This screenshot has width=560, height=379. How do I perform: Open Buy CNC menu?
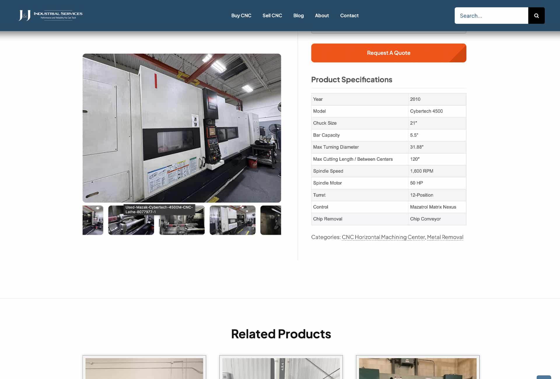pyautogui.click(x=241, y=15)
